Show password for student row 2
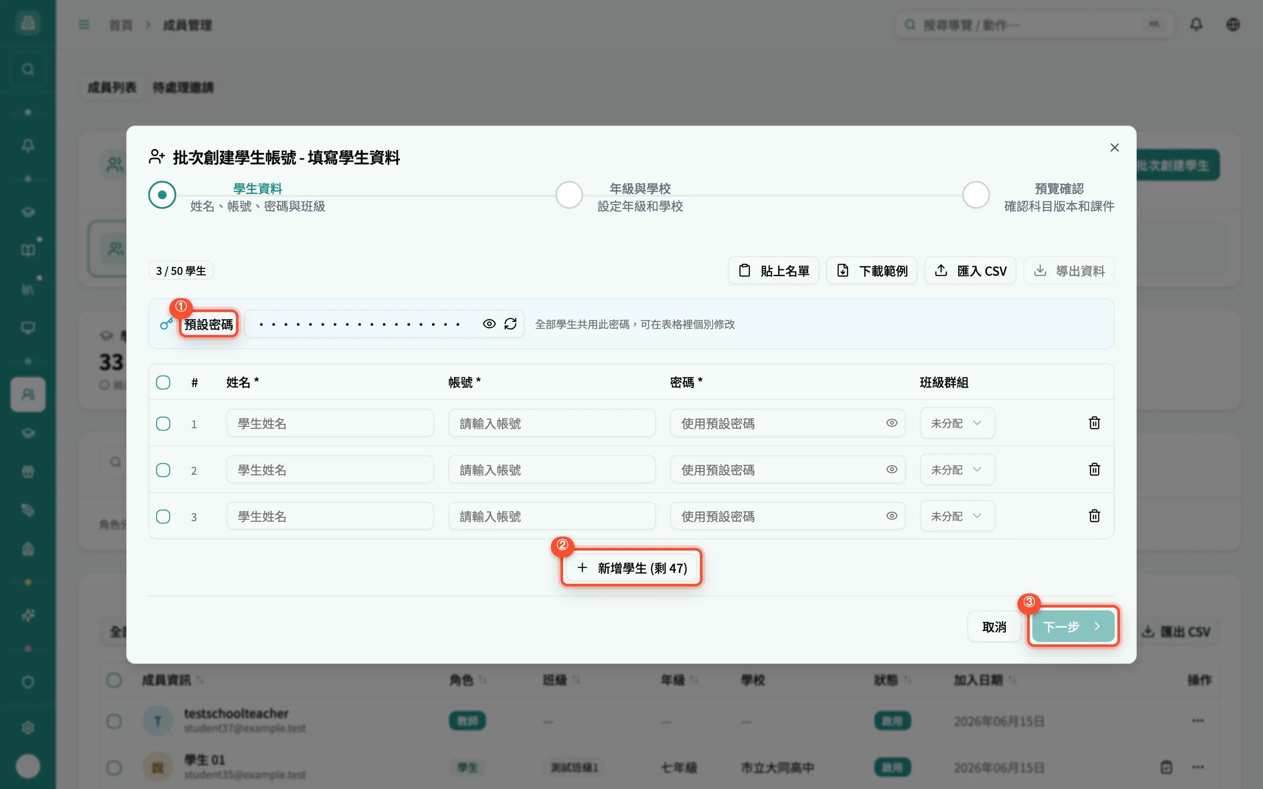This screenshot has width=1263, height=789. (892, 469)
